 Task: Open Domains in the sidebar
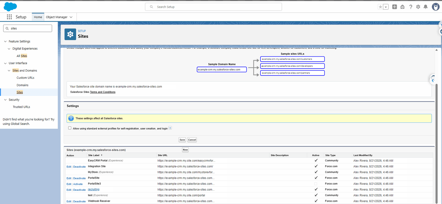point(22,85)
